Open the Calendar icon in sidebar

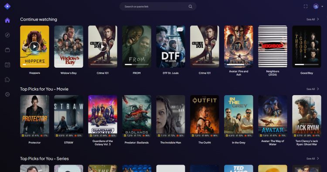click(x=7, y=65)
